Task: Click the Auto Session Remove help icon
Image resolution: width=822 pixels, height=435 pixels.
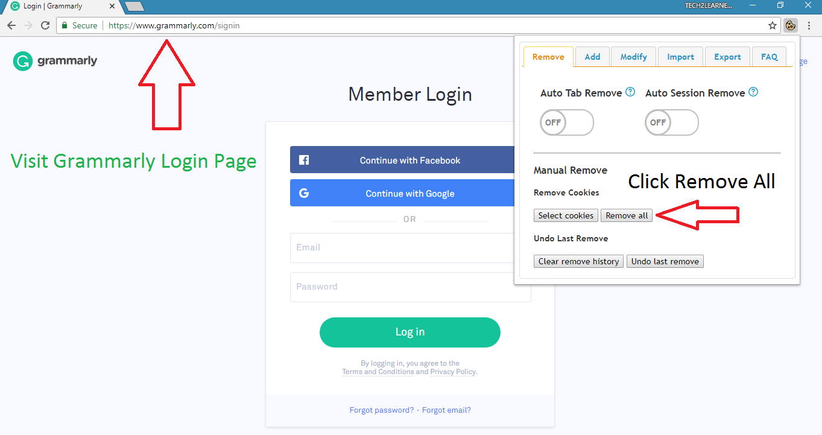Action: point(753,92)
